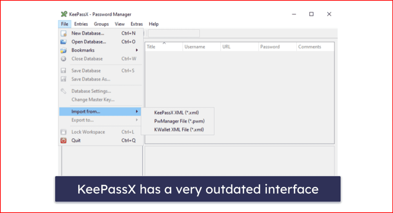Screen dimensions: 393x213
Task: Click the toolbar search input field
Action: coord(174,33)
